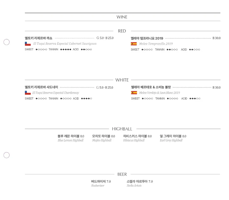
Task: Click ACID dot scale of El Toqui Chardonnay
Action: (87, 98)
